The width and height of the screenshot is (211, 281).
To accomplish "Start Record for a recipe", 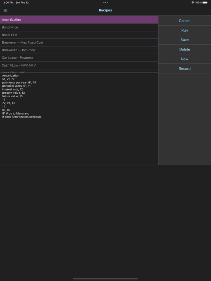I will pyautogui.click(x=185, y=68).
